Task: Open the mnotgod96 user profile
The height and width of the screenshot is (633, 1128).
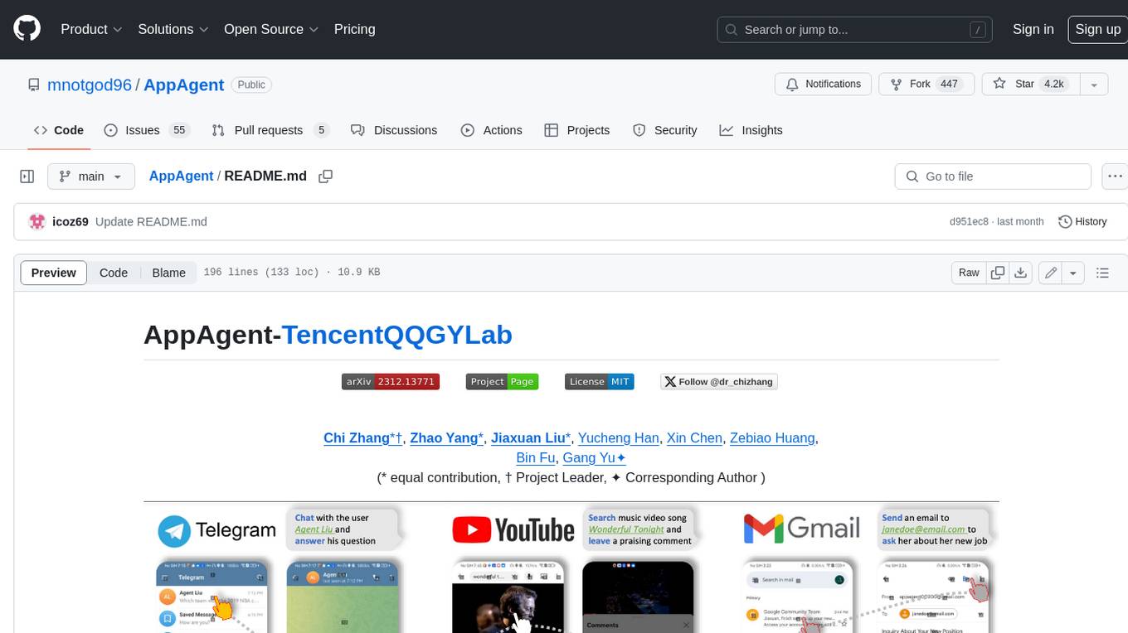Action: click(90, 85)
